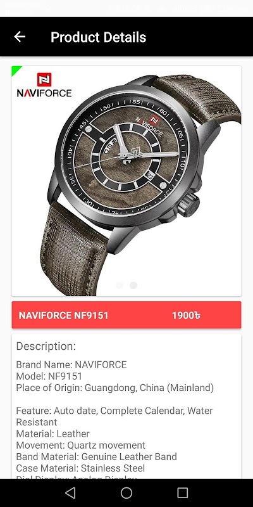Show recent apps with square icon

pyautogui.click(x=183, y=493)
